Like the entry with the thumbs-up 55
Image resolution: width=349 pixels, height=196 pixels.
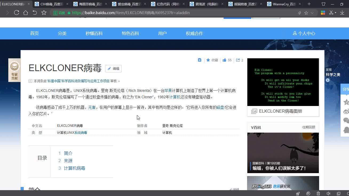[x=227, y=60]
